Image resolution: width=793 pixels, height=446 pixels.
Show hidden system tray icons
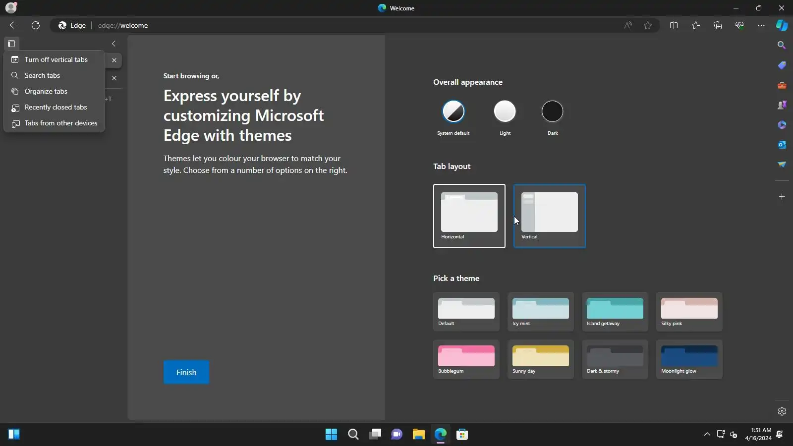707,435
